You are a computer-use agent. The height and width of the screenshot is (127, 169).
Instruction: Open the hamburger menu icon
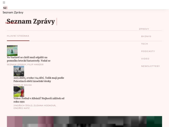pyautogui.click(x=4, y=2)
